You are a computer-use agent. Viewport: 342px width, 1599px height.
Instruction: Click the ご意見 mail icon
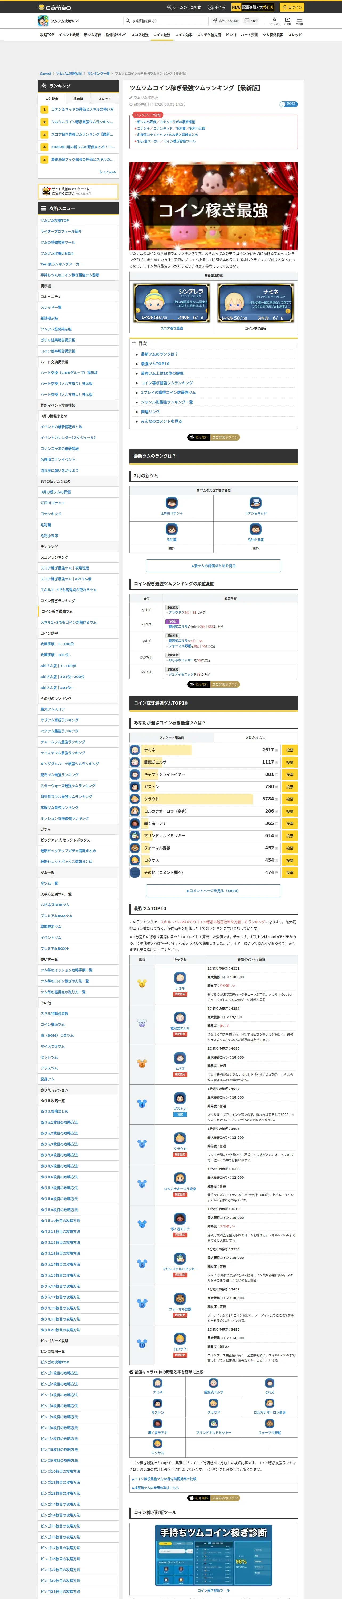(x=287, y=21)
